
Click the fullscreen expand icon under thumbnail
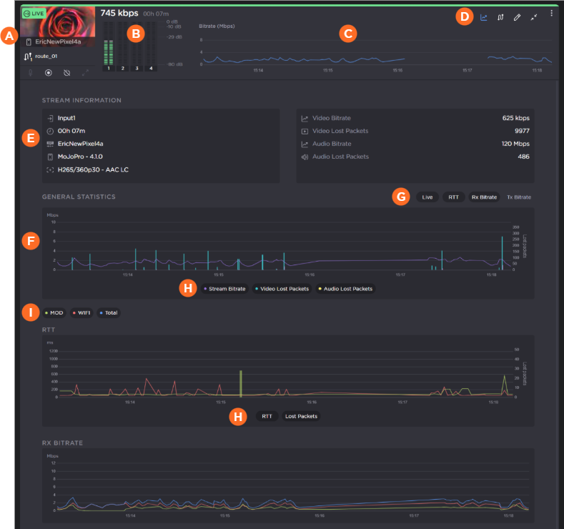(x=85, y=72)
